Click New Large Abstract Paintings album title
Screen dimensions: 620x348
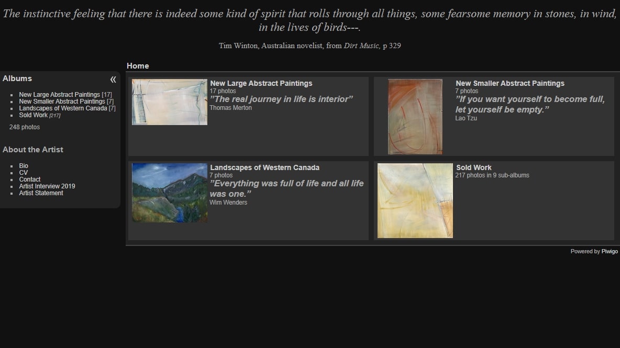point(261,83)
